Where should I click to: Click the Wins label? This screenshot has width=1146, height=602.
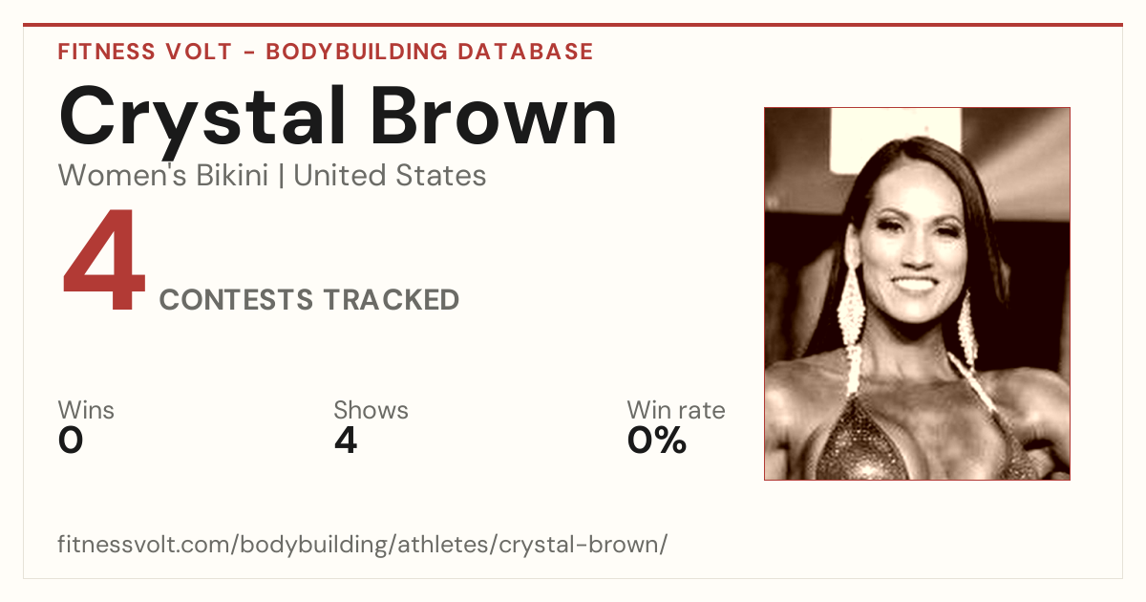(x=86, y=411)
